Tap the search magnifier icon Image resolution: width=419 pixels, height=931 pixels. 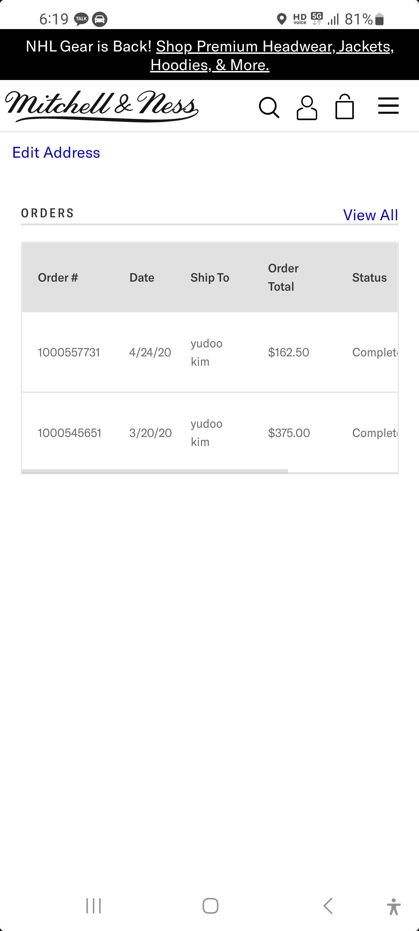click(x=269, y=107)
